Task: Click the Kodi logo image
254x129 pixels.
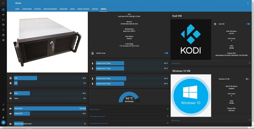Action: (x=191, y=40)
